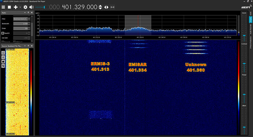The width and height of the screenshot is (253, 137).
Task: Close the Source Baseband File Player panel
Action: click(x=32, y=46)
